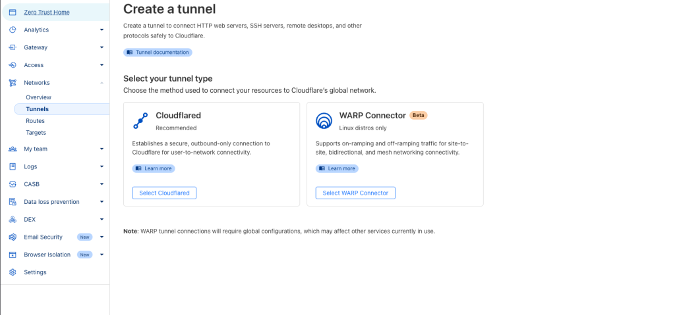Viewport: 675px width, 315px height.
Task: Click the Select Cloudflared button
Action: [164, 193]
